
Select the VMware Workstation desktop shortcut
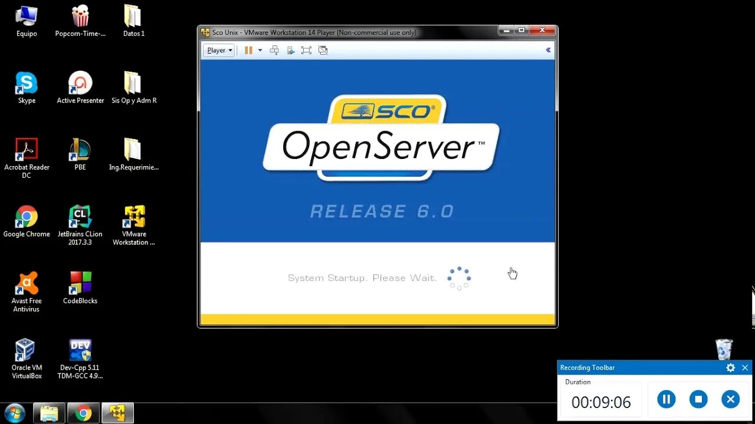[134, 226]
